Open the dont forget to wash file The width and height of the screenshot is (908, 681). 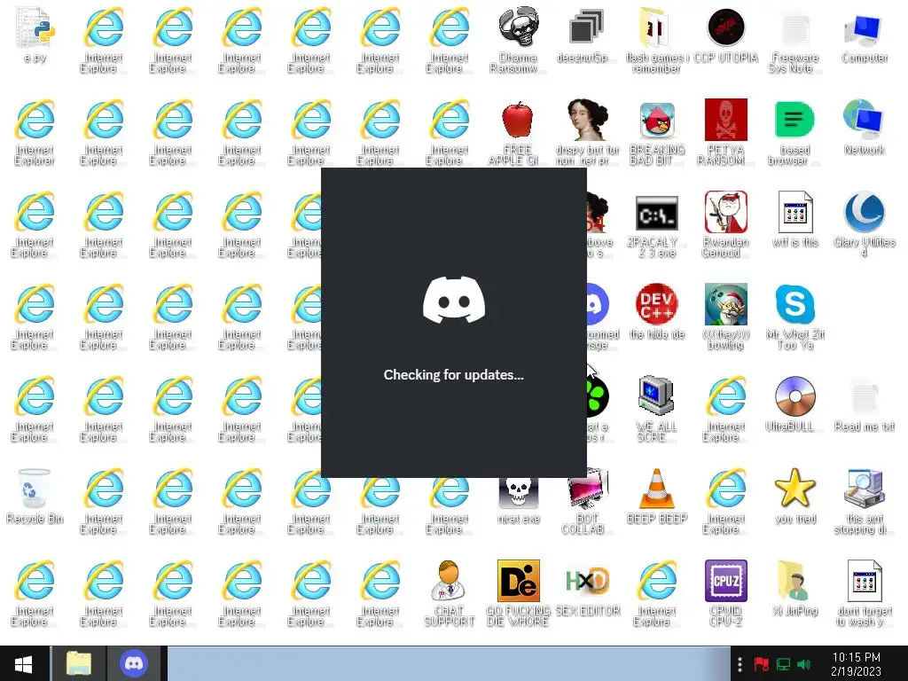[865, 580]
